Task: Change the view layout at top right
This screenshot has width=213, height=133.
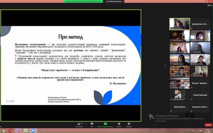Action: coord(210,5)
